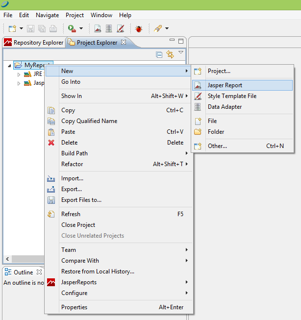Expand the JasperReports submenu
The image size is (301, 320).
coord(119,282)
